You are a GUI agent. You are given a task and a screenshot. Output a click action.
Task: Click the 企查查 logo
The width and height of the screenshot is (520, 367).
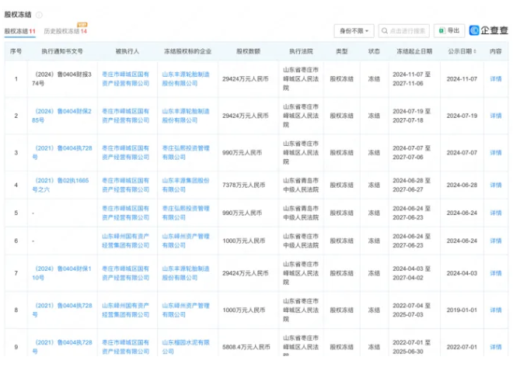click(488, 31)
